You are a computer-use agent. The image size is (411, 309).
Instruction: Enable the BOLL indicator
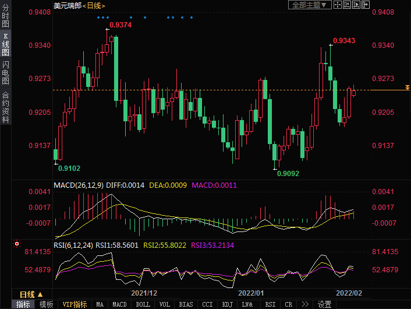coord(143,304)
